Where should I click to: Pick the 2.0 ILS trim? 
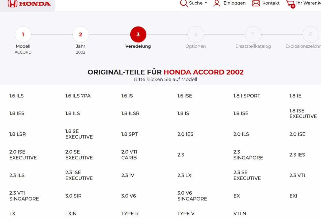point(241,134)
